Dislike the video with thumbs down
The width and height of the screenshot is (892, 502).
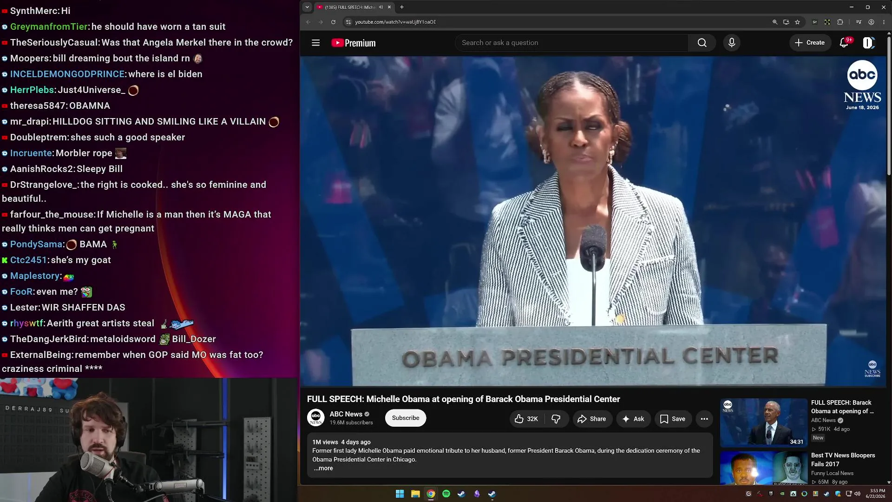pyautogui.click(x=556, y=419)
